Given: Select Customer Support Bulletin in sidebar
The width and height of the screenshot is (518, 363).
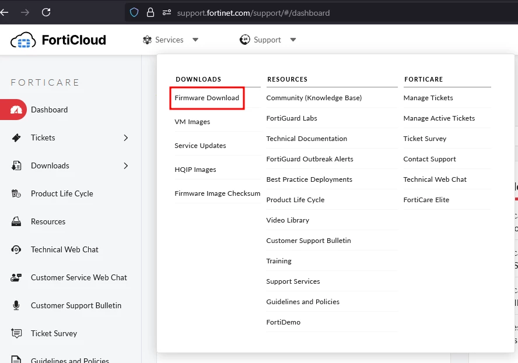Looking at the screenshot, I should pyautogui.click(x=76, y=305).
